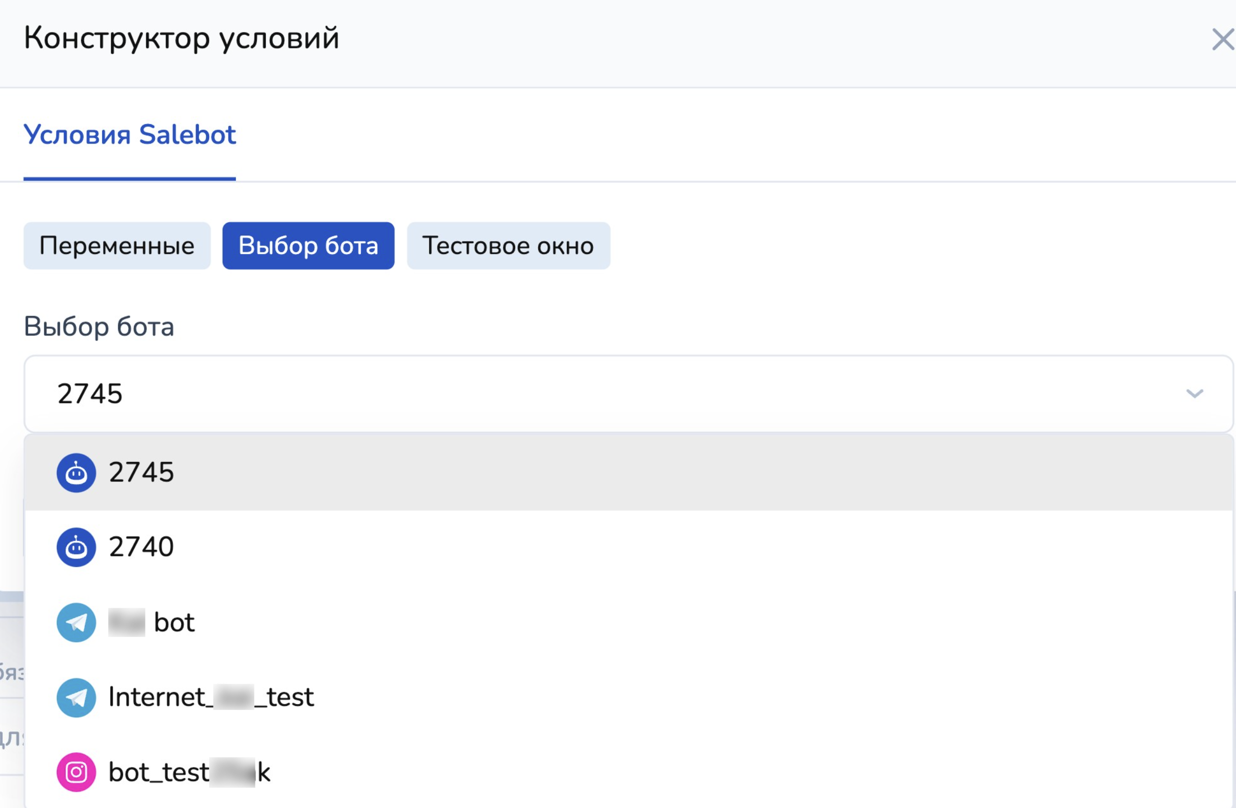This screenshot has height=808, width=1236.
Task: Click the Выбор бота field label
Action: (x=99, y=327)
